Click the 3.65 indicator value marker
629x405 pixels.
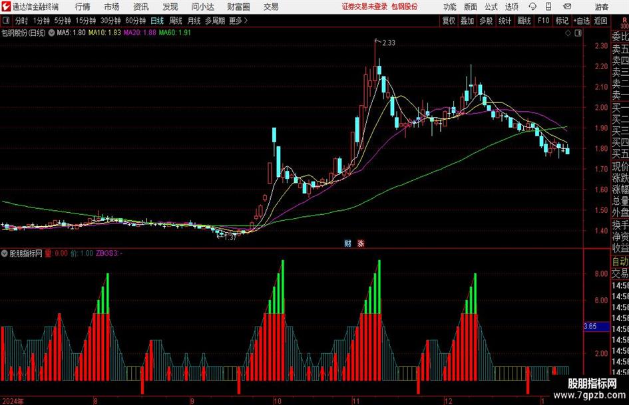tap(596, 327)
